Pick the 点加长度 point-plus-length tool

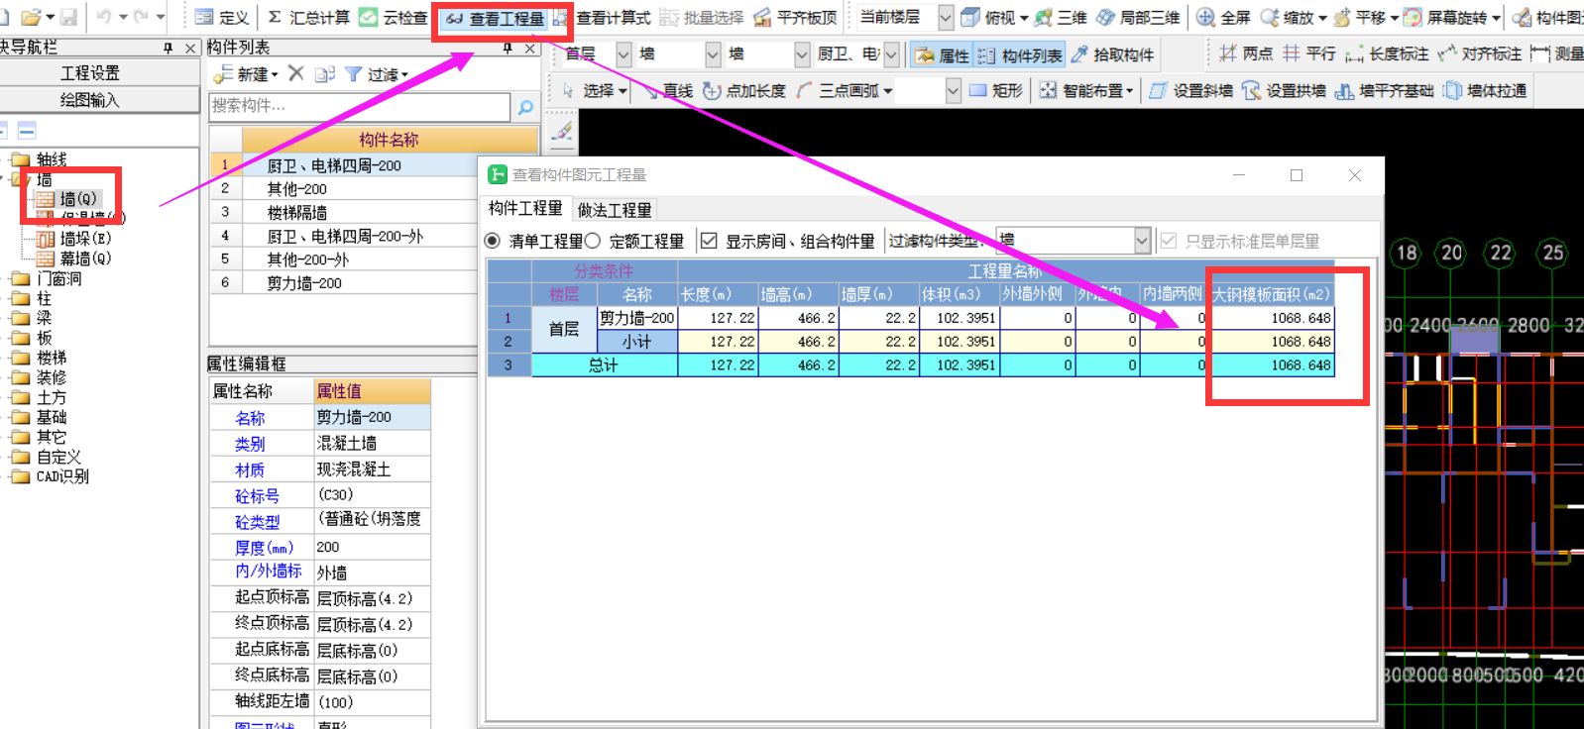(x=744, y=90)
